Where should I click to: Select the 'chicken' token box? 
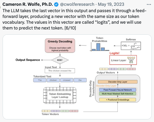53,80
